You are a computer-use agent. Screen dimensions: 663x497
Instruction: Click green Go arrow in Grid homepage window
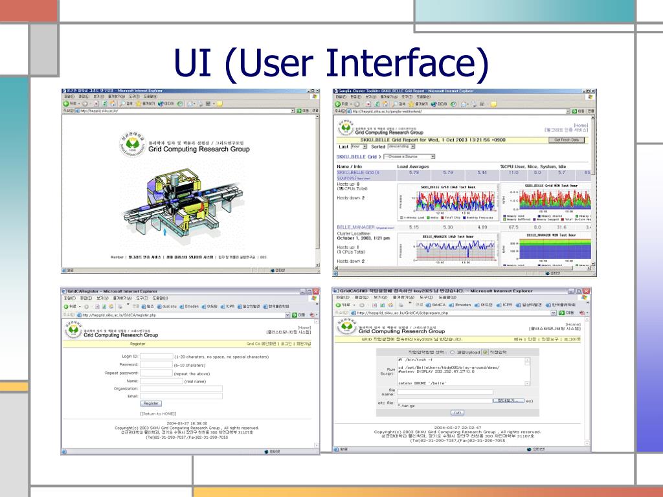299,111
